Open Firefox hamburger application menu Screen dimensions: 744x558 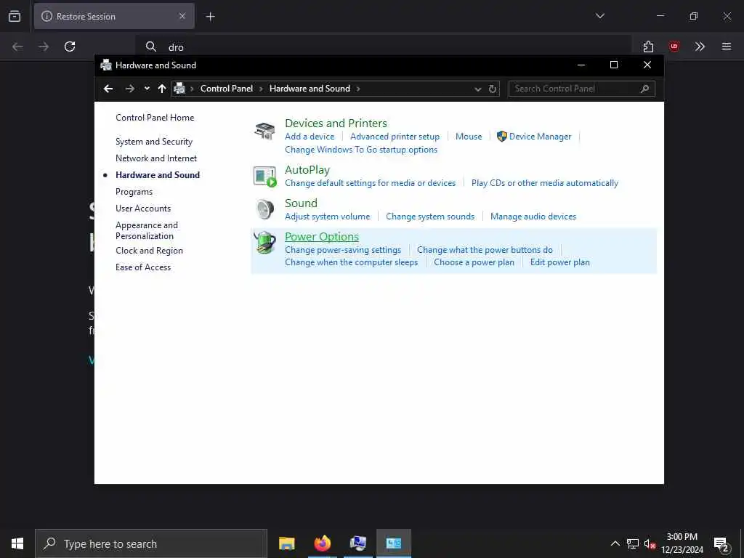(727, 46)
